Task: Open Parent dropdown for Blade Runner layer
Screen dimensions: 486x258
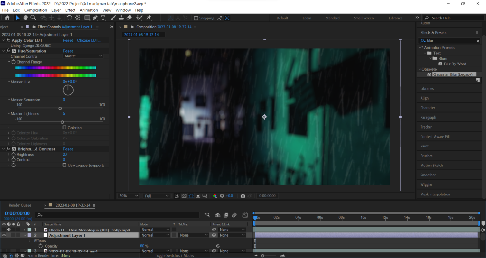Action: 232,230
